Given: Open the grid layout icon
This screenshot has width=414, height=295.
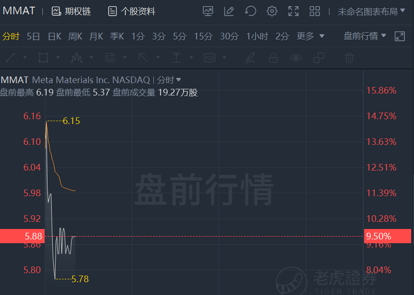Looking at the screenshot, I should point(315,11).
